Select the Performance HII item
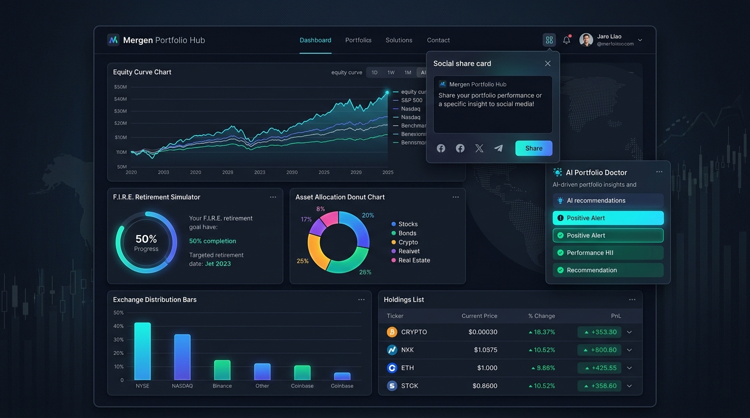750x418 pixels. tap(608, 253)
